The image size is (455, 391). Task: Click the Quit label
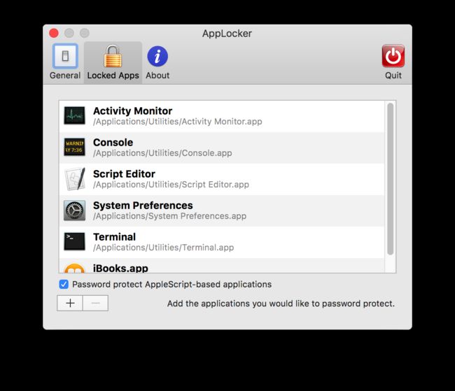(x=393, y=76)
